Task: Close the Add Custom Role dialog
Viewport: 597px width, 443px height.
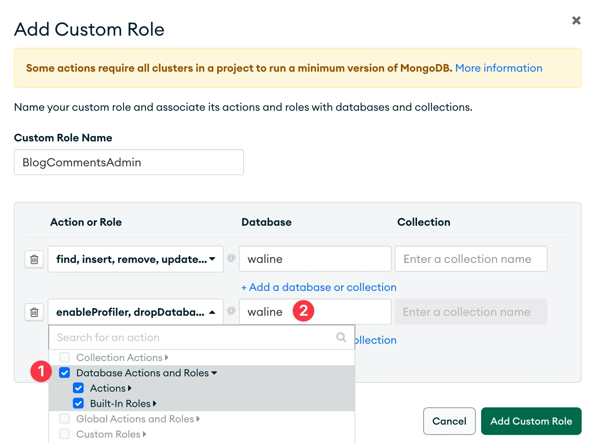Action: tap(576, 20)
